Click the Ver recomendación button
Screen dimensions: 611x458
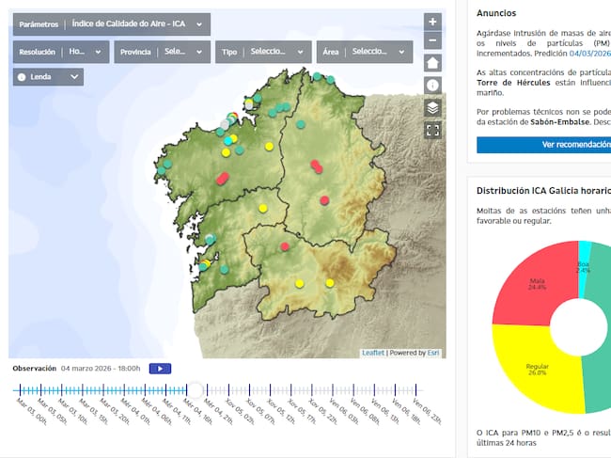click(543, 145)
